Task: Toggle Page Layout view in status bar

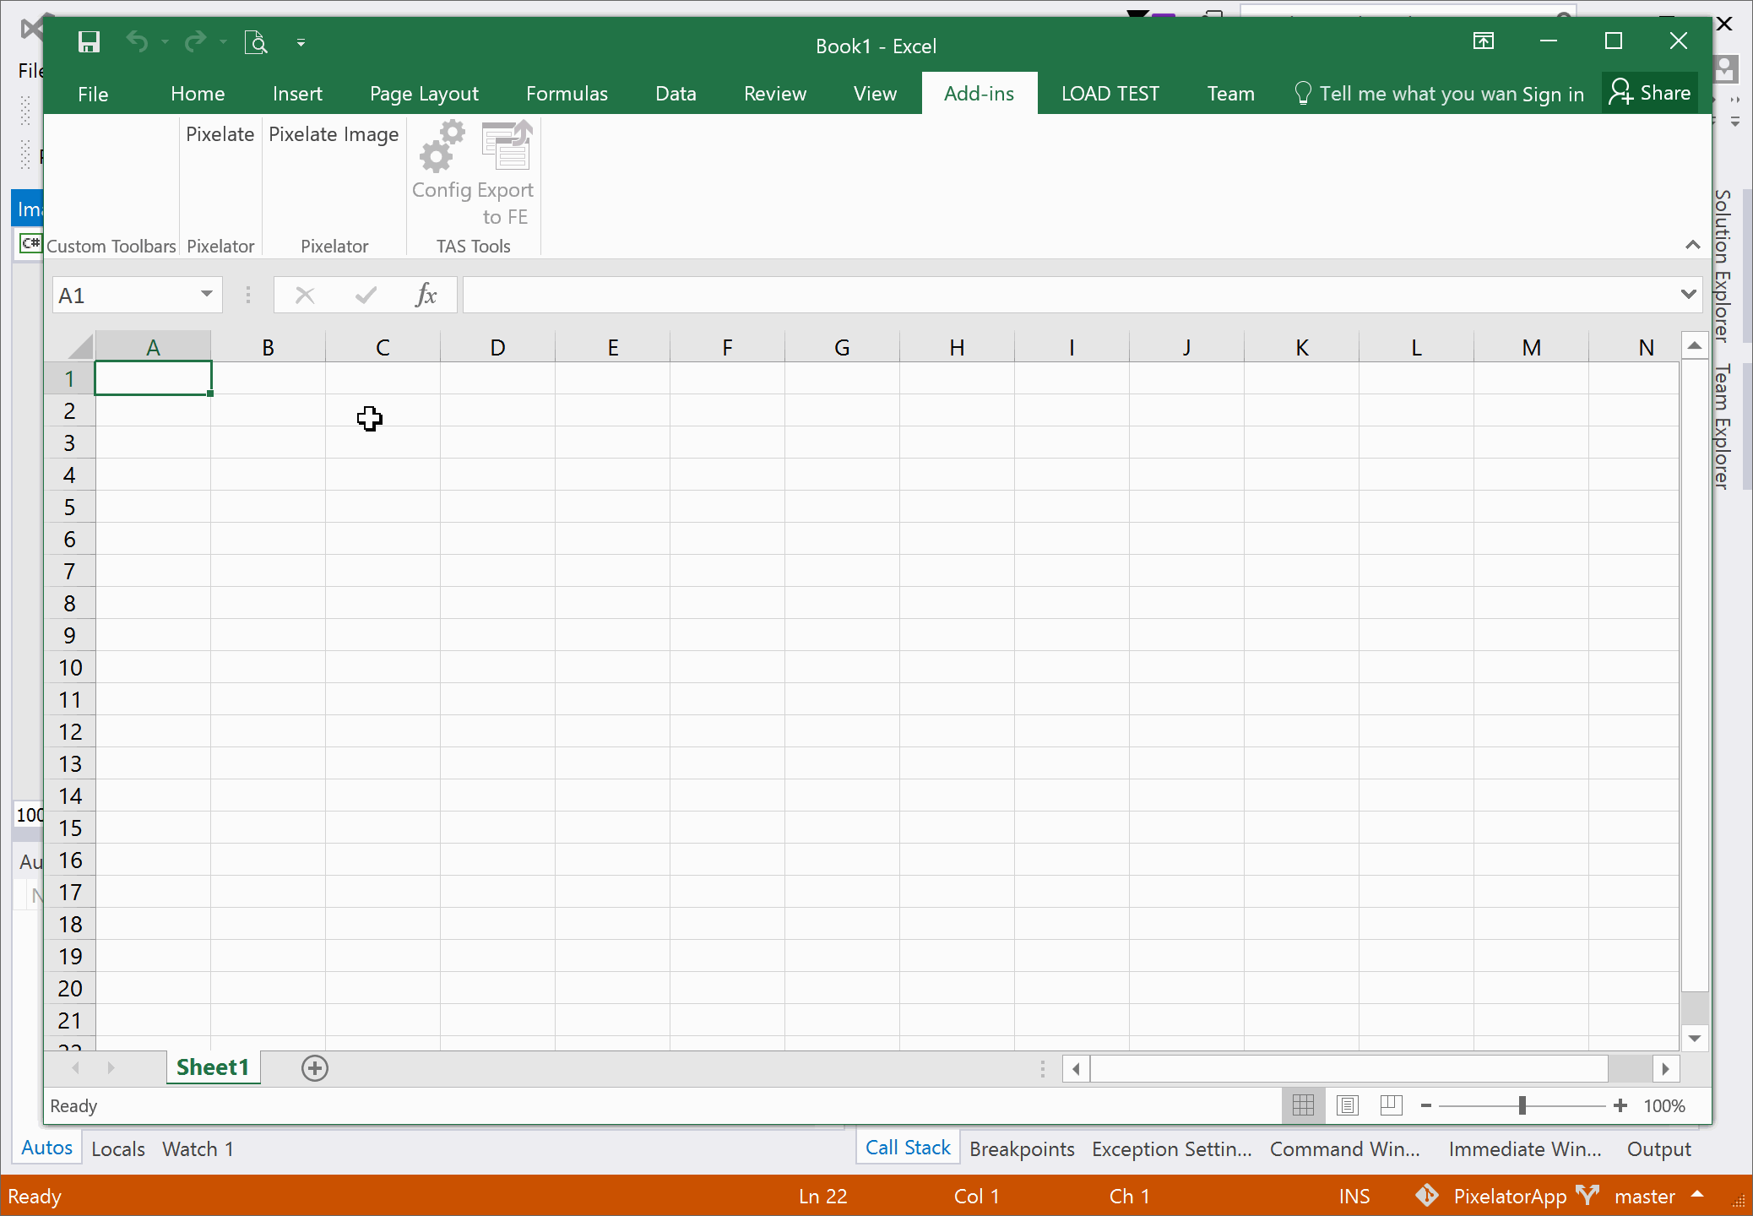Action: [x=1347, y=1105]
